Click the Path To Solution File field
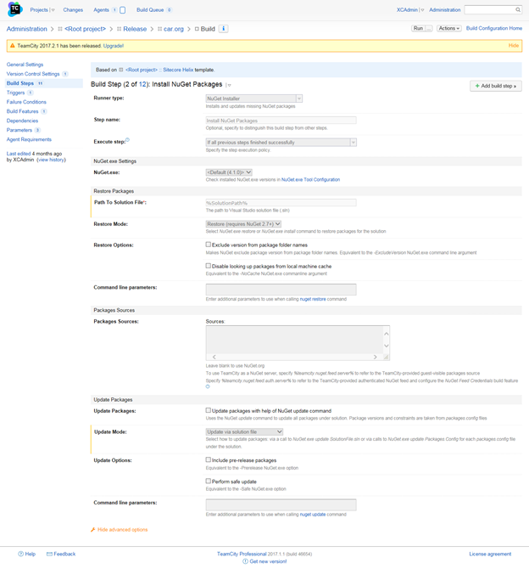The width and height of the screenshot is (529, 580). click(281, 203)
